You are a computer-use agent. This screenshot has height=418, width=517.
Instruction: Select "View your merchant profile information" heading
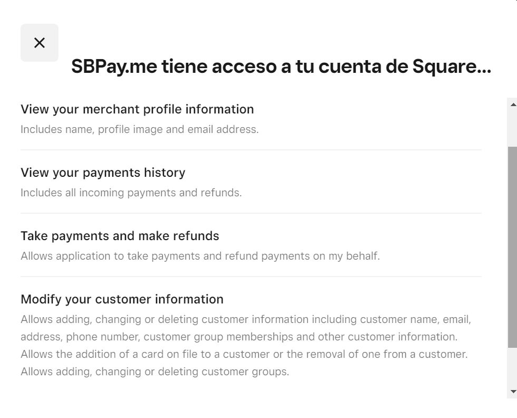point(137,109)
